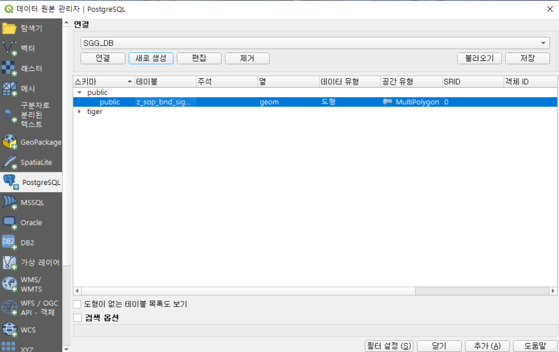
Task: Select the WMS/WMTS globe icon
Action: (x=10, y=285)
